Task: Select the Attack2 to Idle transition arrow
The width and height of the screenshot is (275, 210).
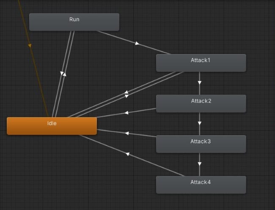Action: click(x=126, y=113)
